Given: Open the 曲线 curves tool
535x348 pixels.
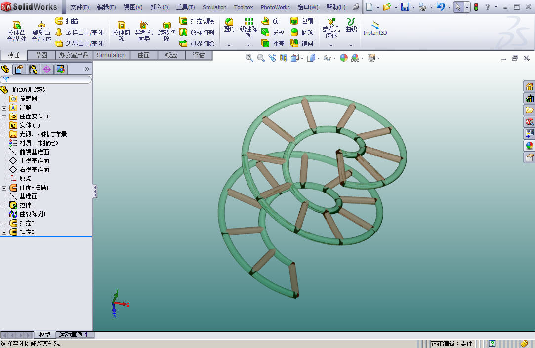Looking at the screenshot, I should click(351, 25).
